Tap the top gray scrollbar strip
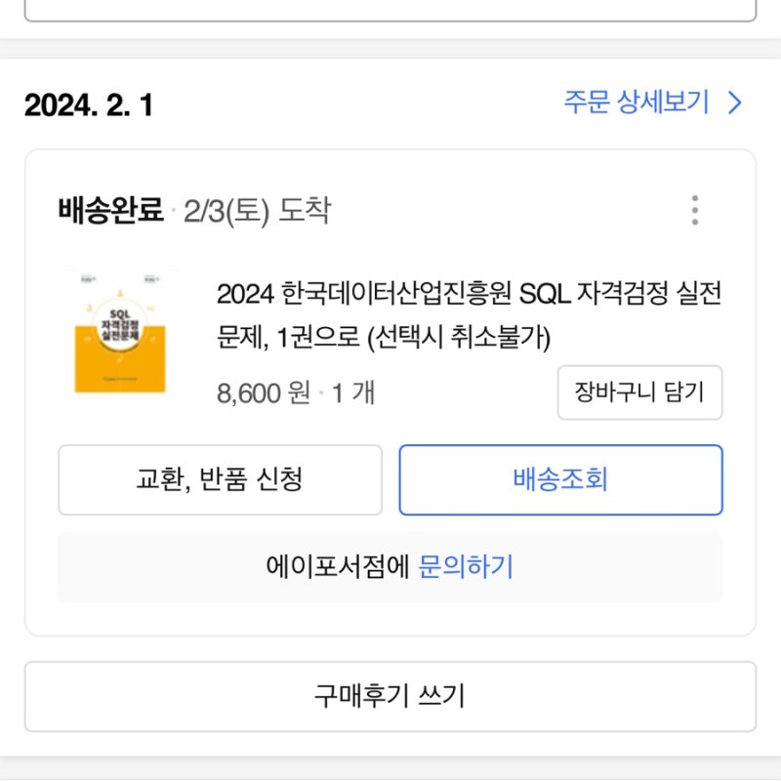Image resolution: width=781 pixels, height=781 pixels. 390,41
